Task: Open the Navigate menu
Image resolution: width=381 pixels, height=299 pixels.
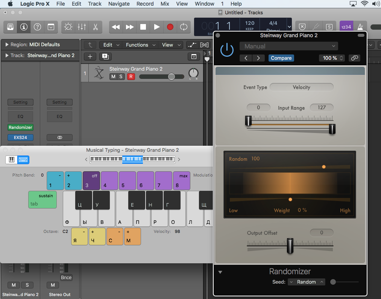Action: tap(119, 4)
